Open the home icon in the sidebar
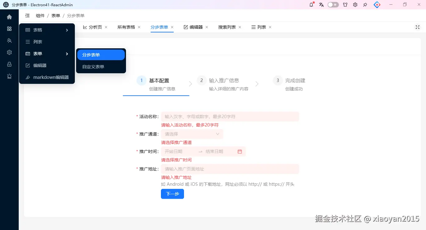The image size is (426, 230). tap(9, 17)
